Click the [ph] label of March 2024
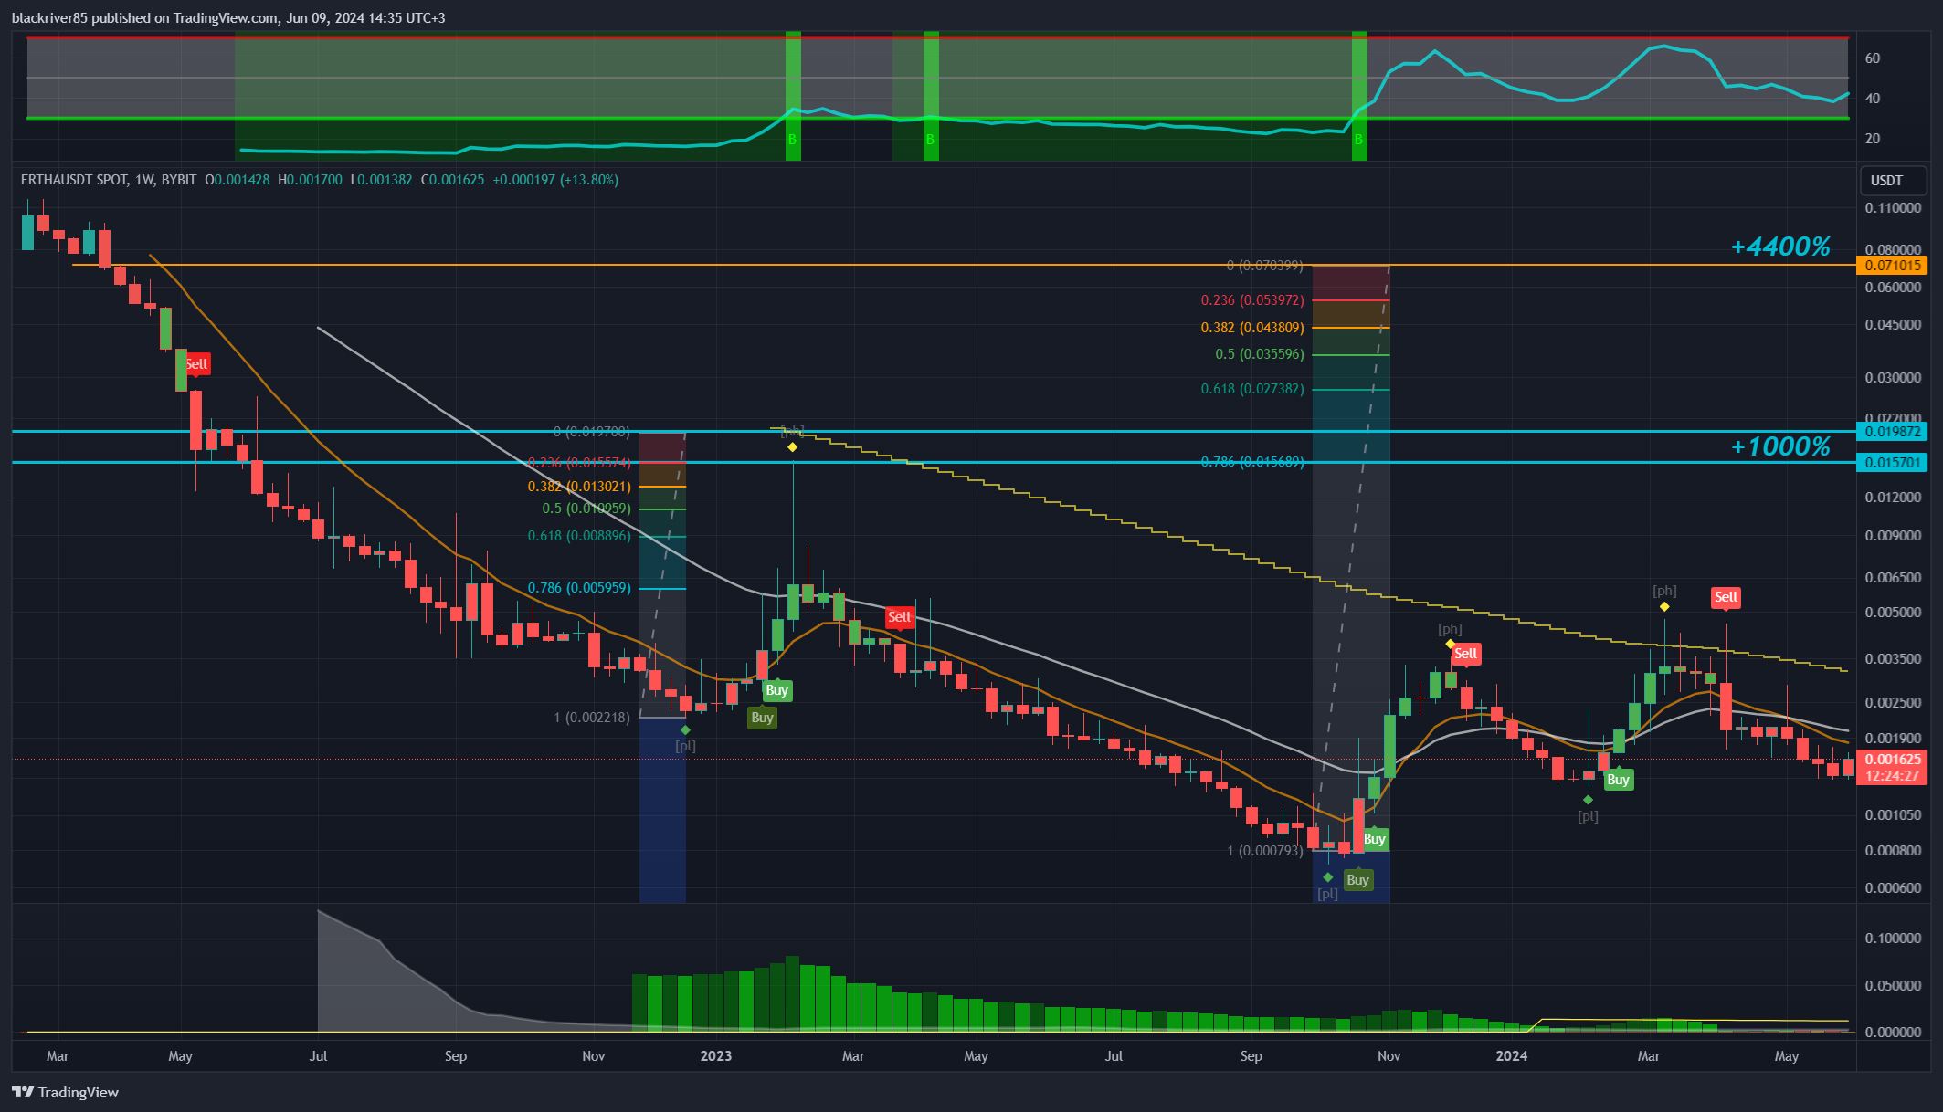Viewport: 1943px width, 1112px height. [x=1665, y=591]
